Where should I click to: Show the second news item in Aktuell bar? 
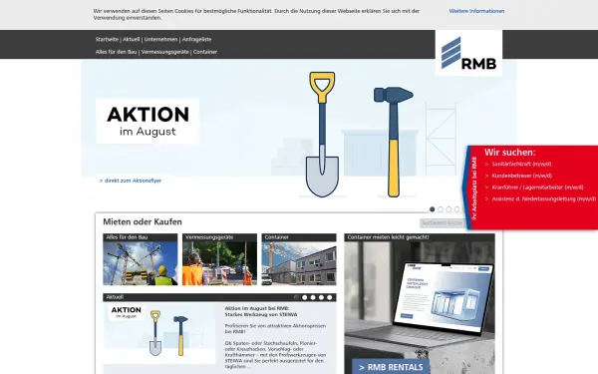[305, 297]
